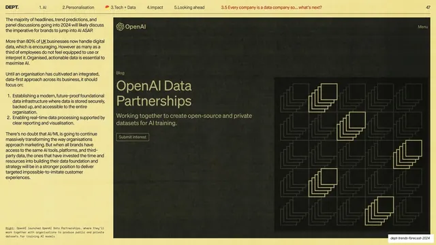This screenshot has width=436, height=245.
Task: Open the Menu link on OpenAI page
Action: 422,27
